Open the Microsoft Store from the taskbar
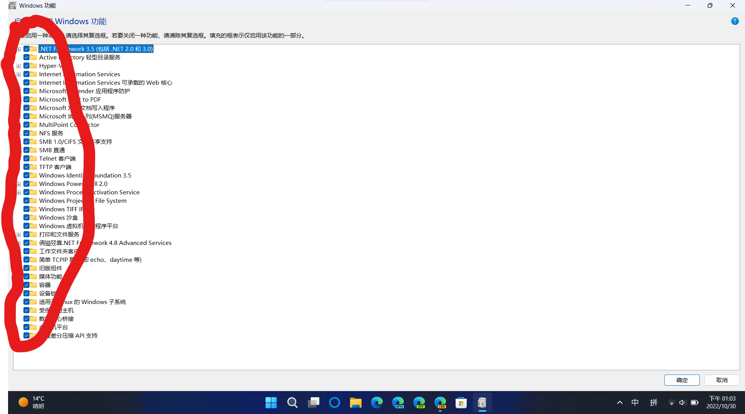This screenshot has height=414, width=745. point(461,402)
